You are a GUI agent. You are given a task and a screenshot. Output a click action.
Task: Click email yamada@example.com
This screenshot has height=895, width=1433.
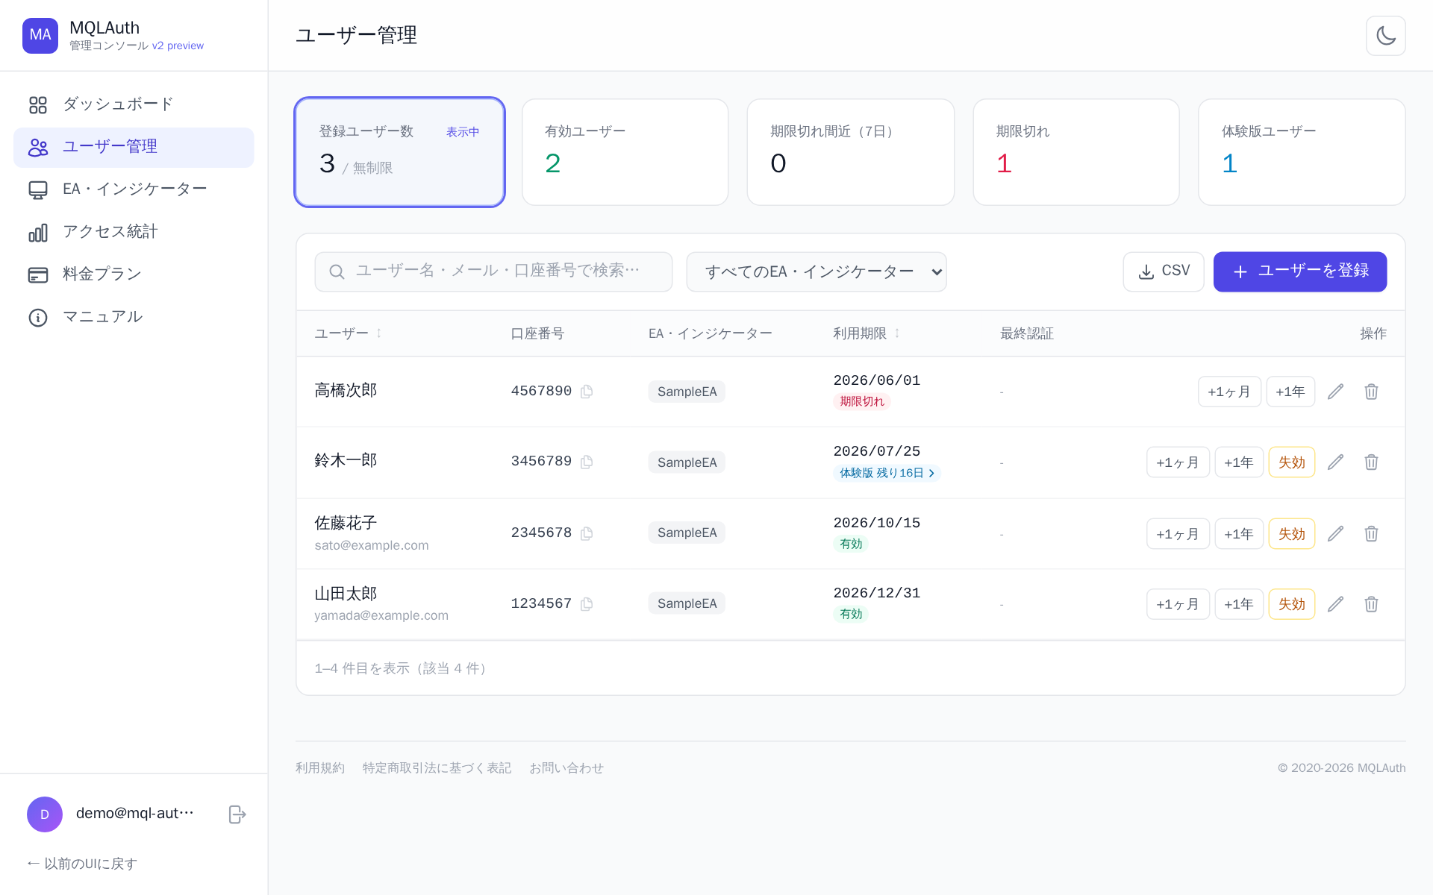pyautogui.click(x=381, y=615)
